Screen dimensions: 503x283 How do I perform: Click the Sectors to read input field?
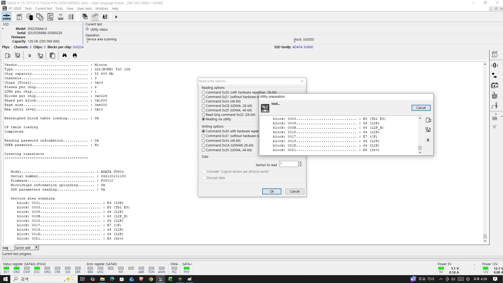(289, 164)
